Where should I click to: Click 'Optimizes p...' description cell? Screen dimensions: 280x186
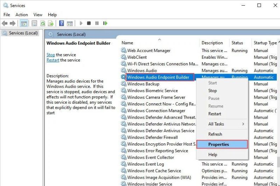(214, 171)
